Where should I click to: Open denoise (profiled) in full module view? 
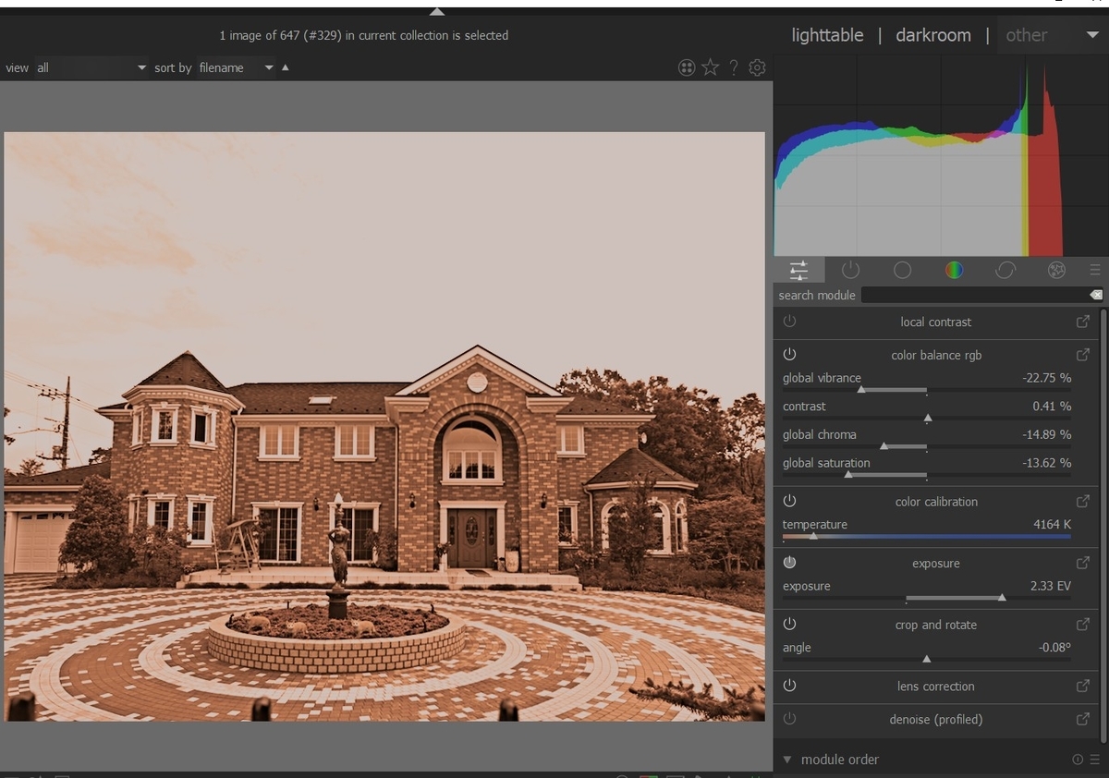(1082, 719)
